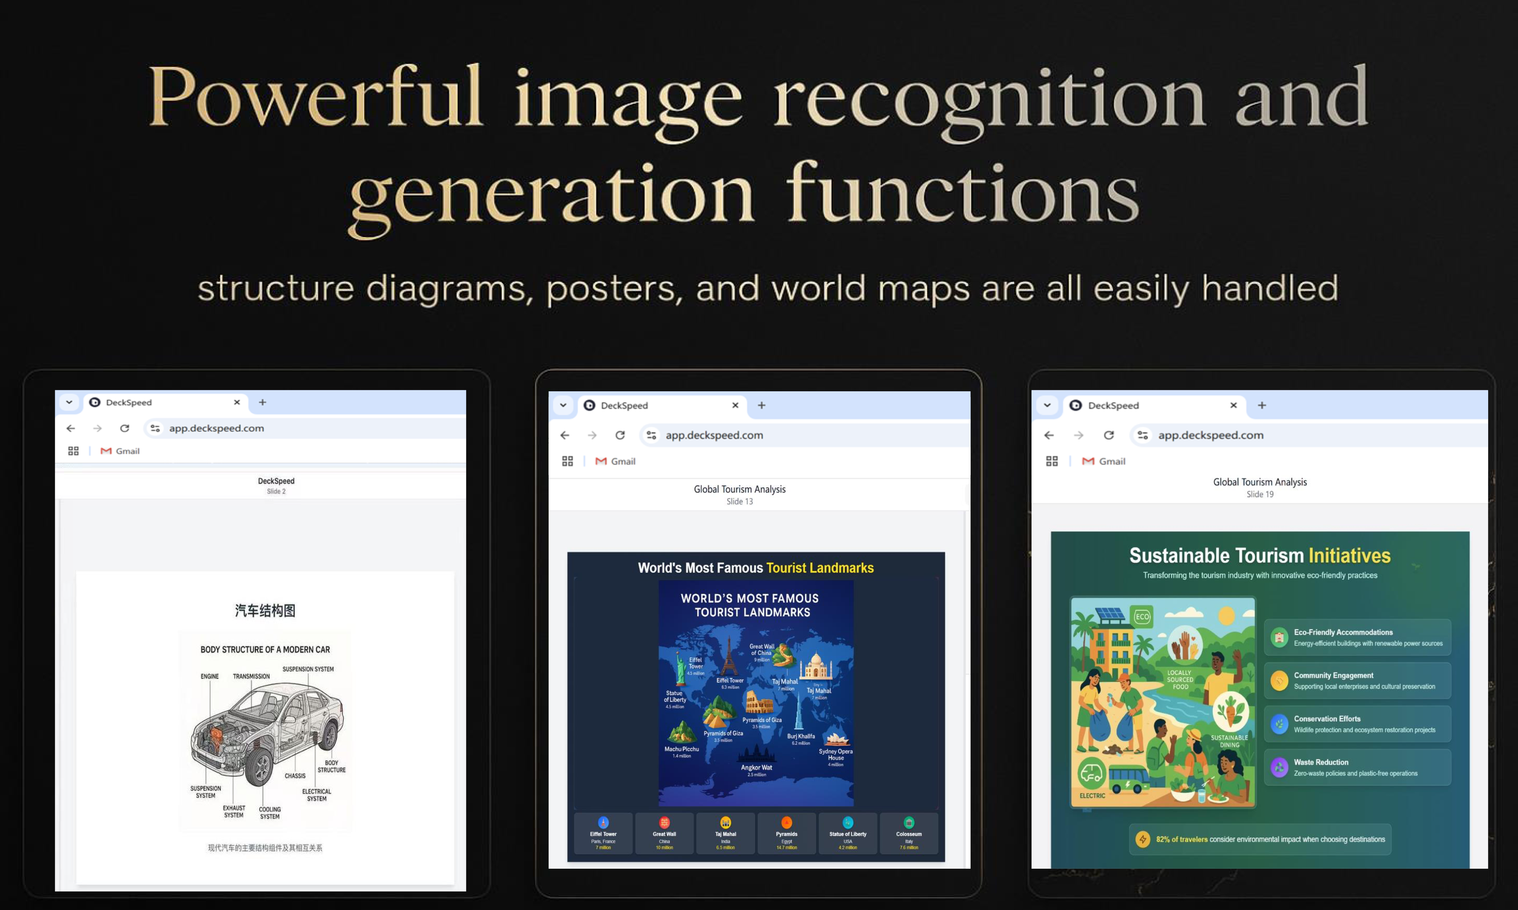This screenshot has width=1518, height=910.
Task: Click Colosseum landmark card
Action: click(909, 833)
